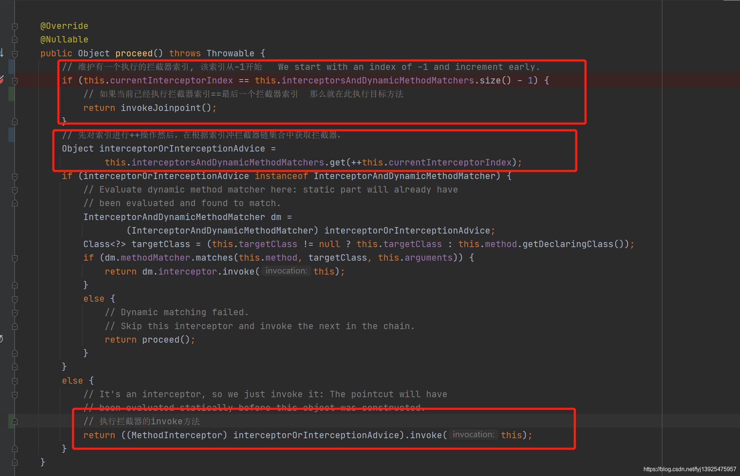The height and width of the screenshot is (476, 740).
Task: Collapse fold marker at dm.methodMatcher.matches line
Action: tap(15, 258)
